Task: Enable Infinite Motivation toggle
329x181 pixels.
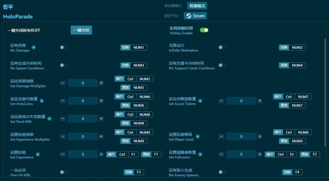Action: point(222,47)
